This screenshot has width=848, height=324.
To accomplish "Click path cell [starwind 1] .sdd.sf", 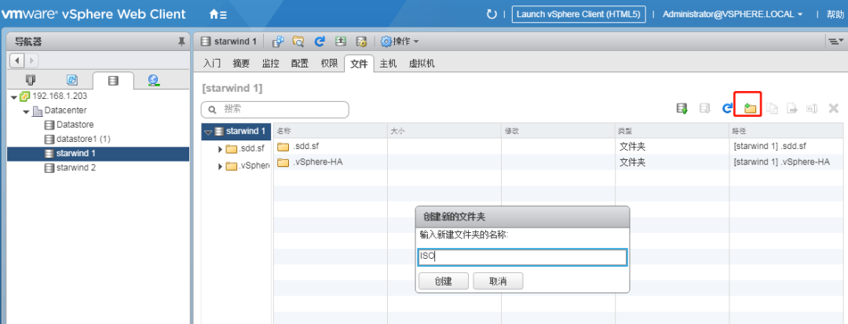I will 770,147.
